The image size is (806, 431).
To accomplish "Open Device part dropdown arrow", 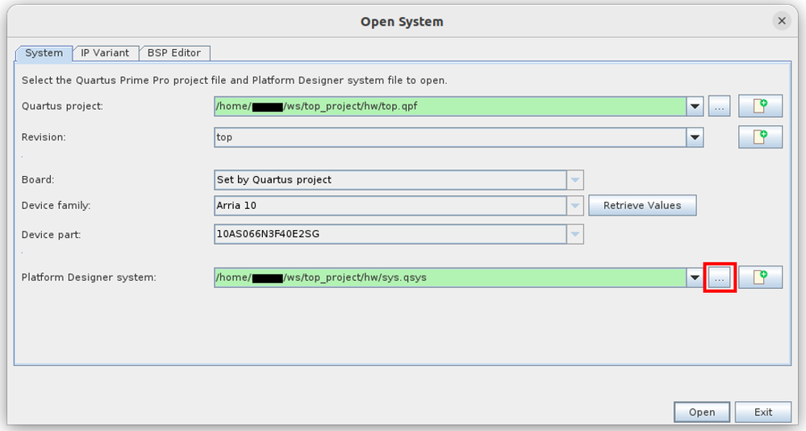I will 574,235.
